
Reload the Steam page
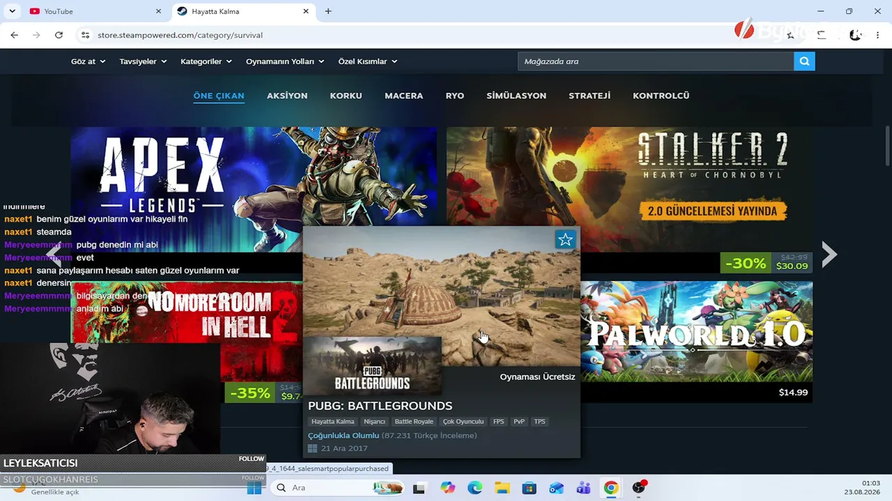[x=59, y=35]
